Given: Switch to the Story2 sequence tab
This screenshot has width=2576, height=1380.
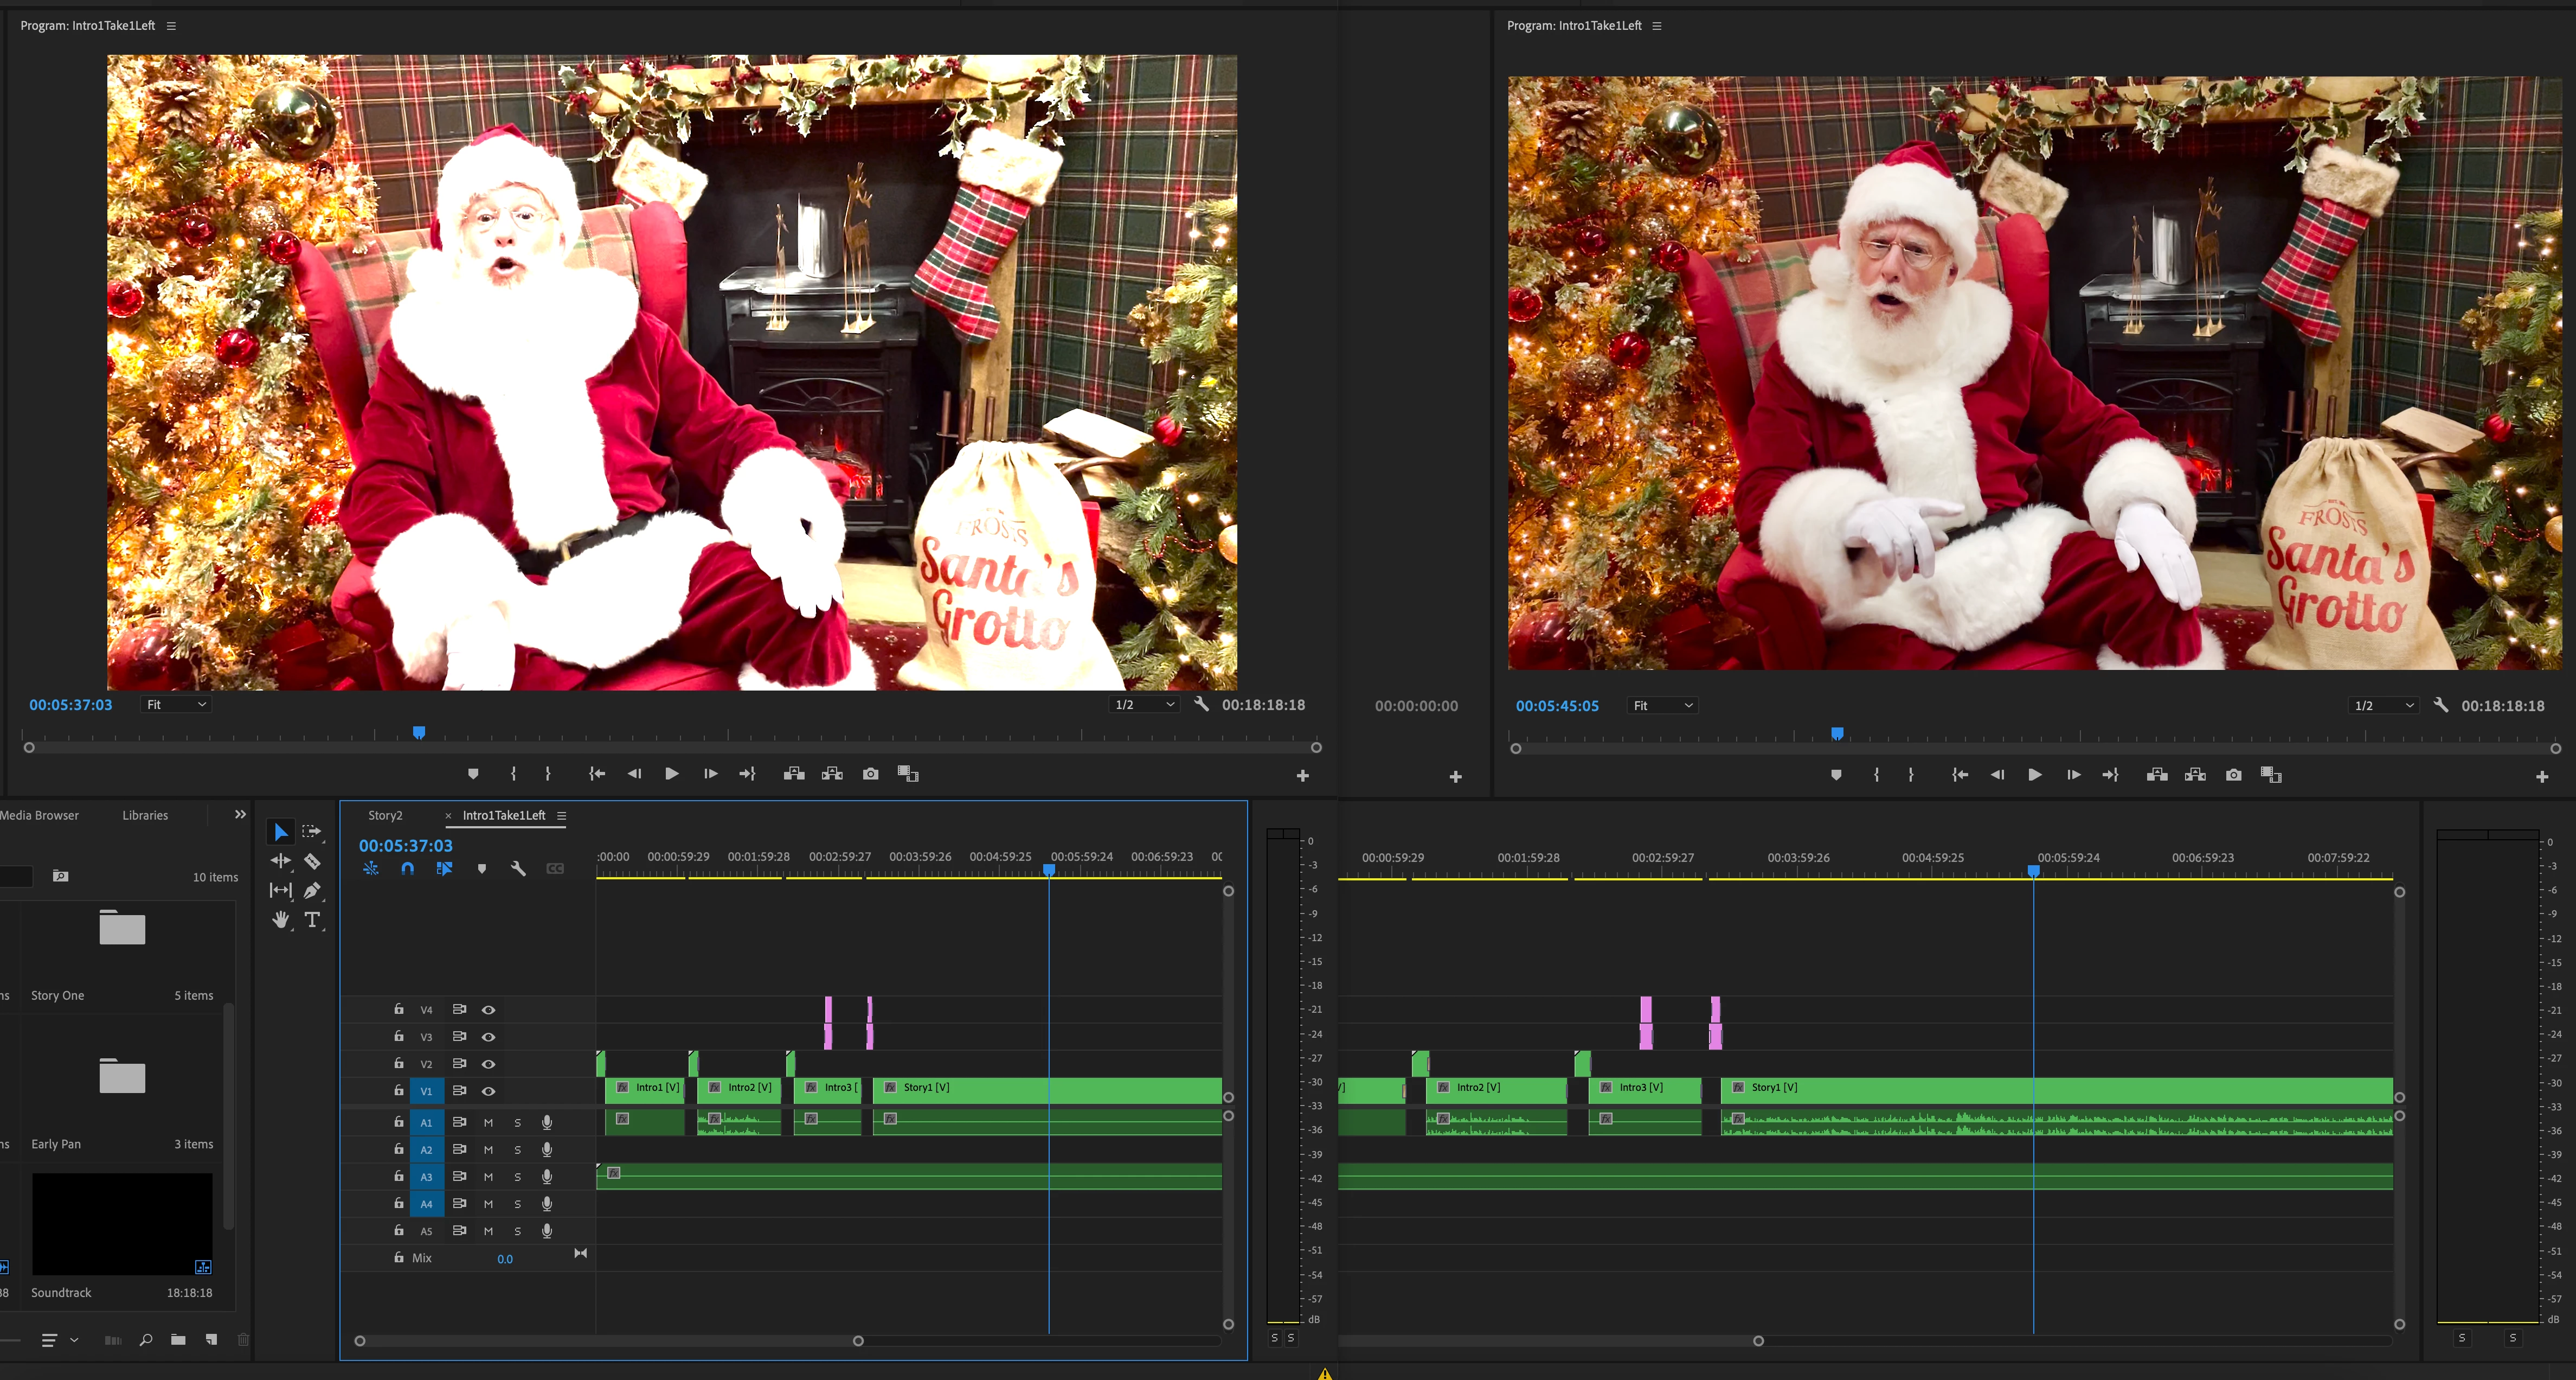Looking at the screenshot, I should (385, 816).
